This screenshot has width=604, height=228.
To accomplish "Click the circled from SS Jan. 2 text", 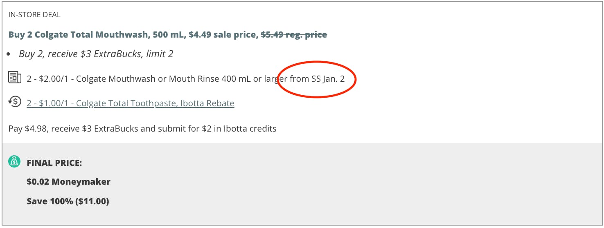I will point(317,79).
